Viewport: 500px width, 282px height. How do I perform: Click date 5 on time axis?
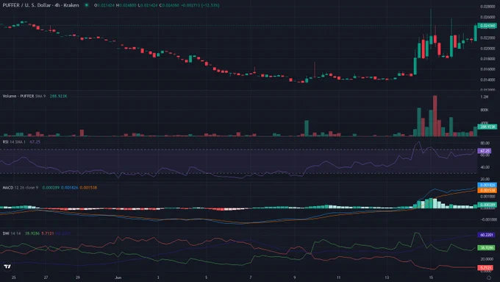click(207, 278)
